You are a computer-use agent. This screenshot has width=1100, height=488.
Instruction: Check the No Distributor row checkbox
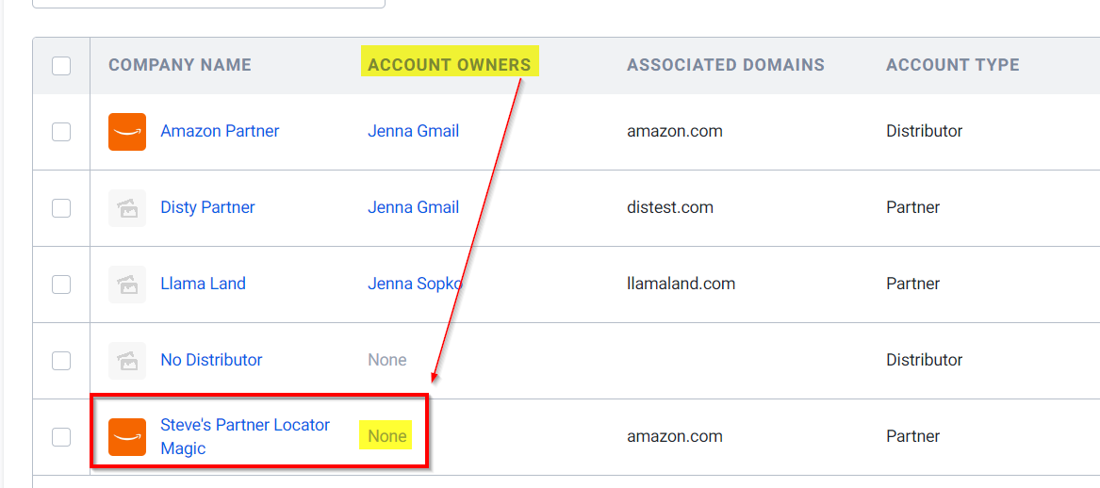[x=61, y=361]
